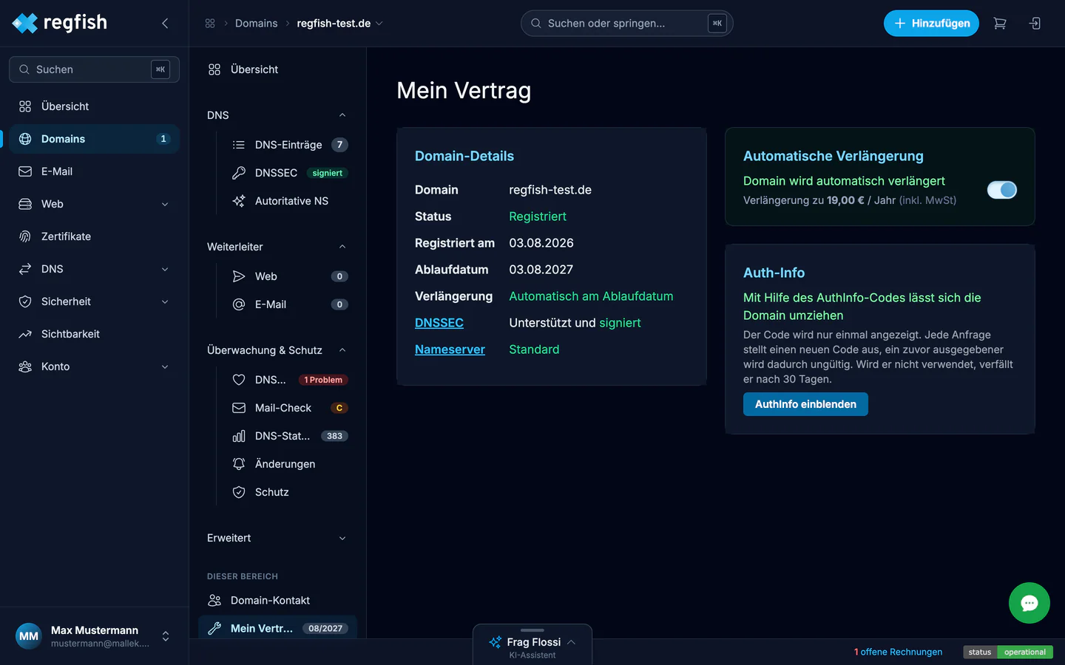Open the live chat bubble
This screenshot has height=665, width=1065.
(x=1029, y=603)
